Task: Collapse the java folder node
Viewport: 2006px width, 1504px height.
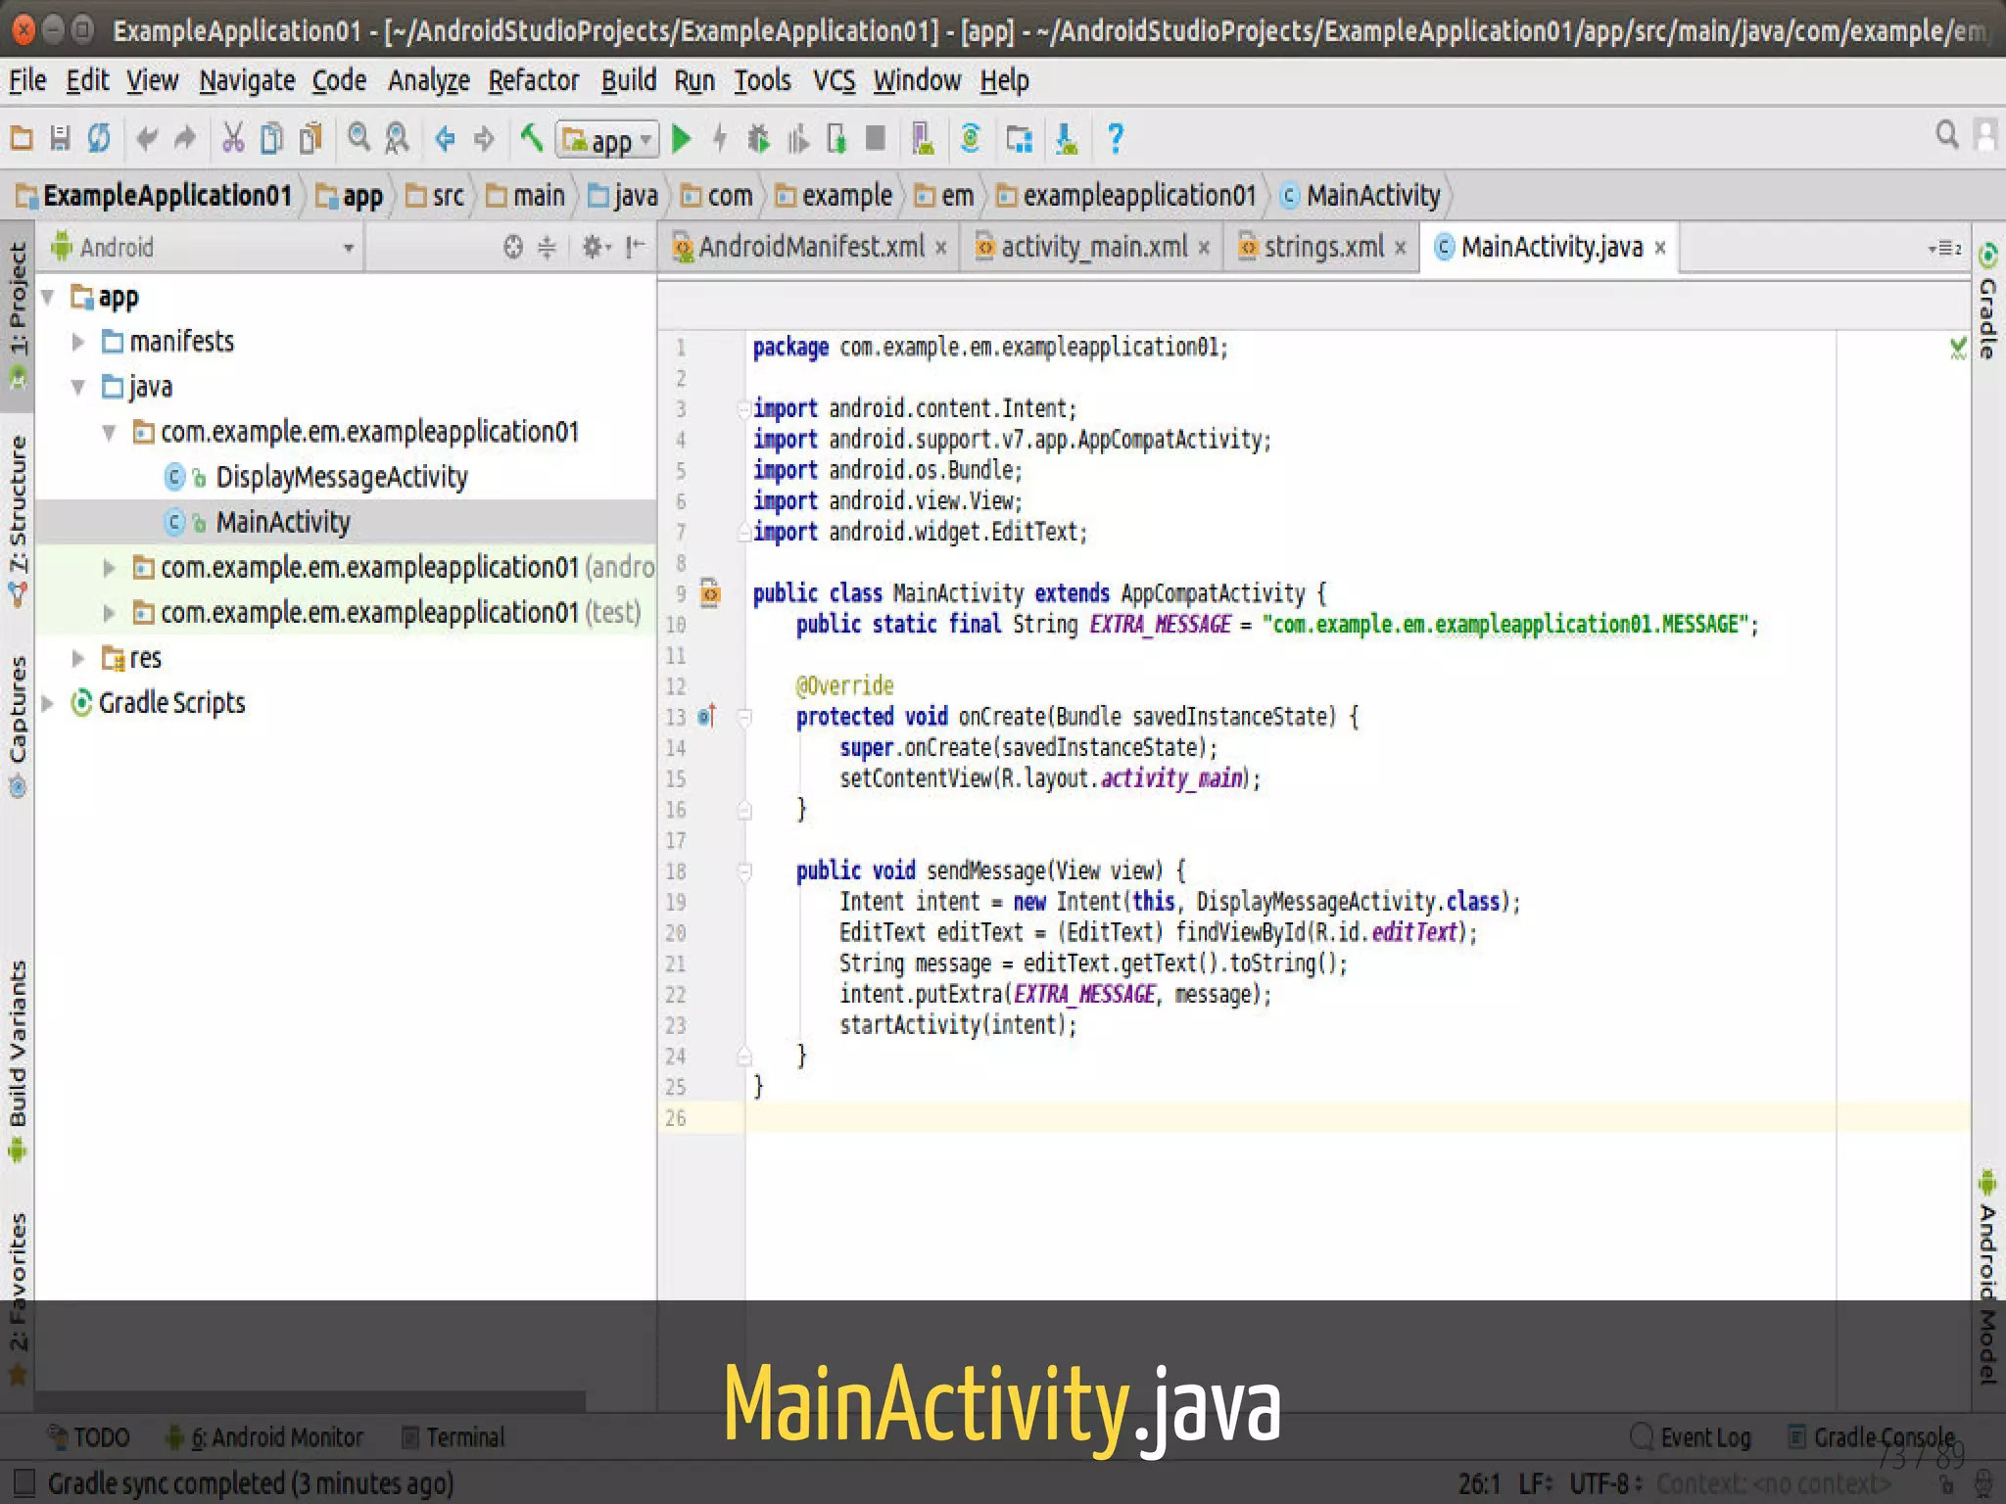Action: click(x=78, y=387)
